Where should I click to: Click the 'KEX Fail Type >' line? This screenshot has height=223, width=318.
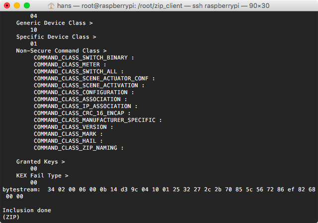point(42,175)
